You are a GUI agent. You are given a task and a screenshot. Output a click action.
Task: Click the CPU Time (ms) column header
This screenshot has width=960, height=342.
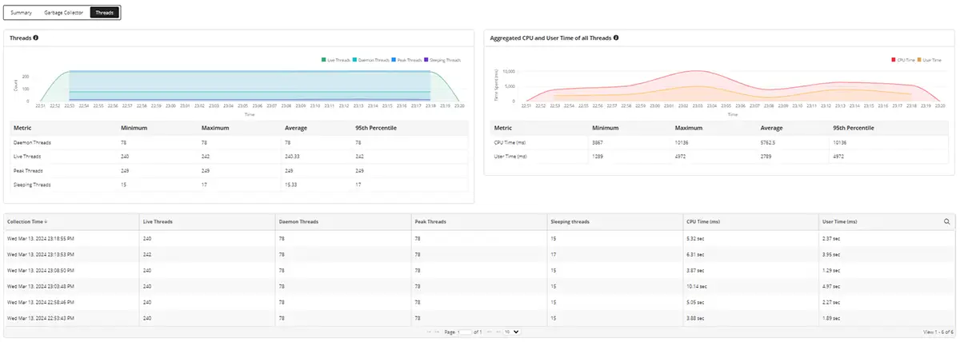pyautogui.click(x=703, y=221)
